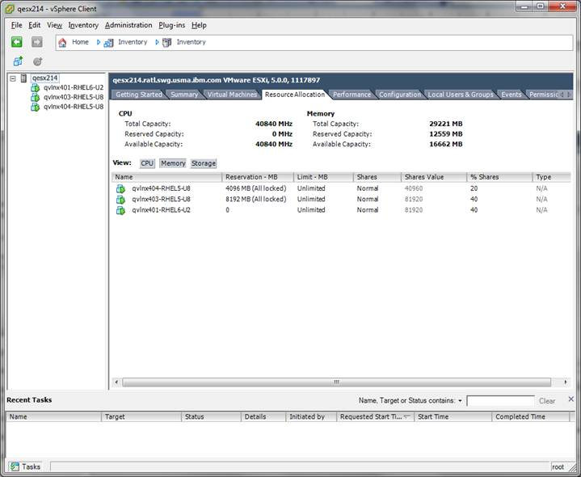
Task: Click the gray Forward navigation arrow
Action: [36, 42]
